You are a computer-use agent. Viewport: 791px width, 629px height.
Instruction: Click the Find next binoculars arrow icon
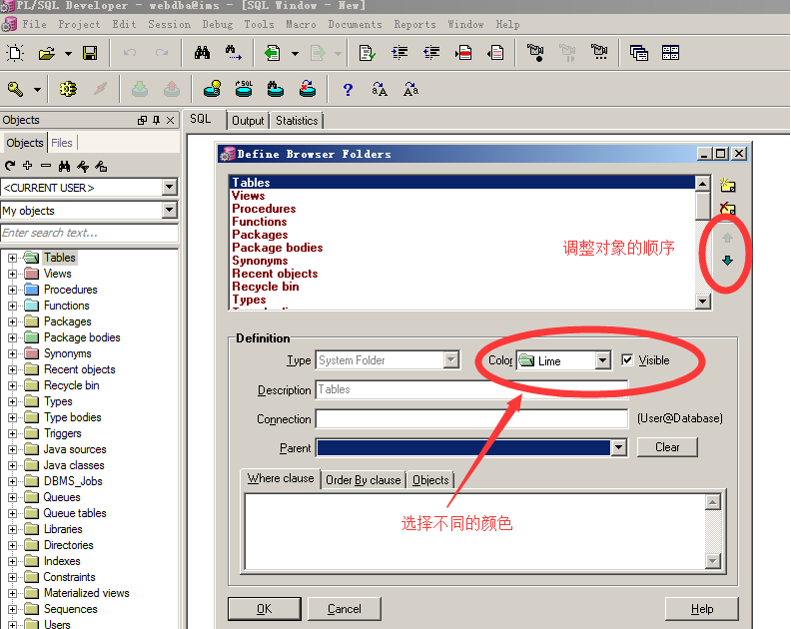[233, 53]
